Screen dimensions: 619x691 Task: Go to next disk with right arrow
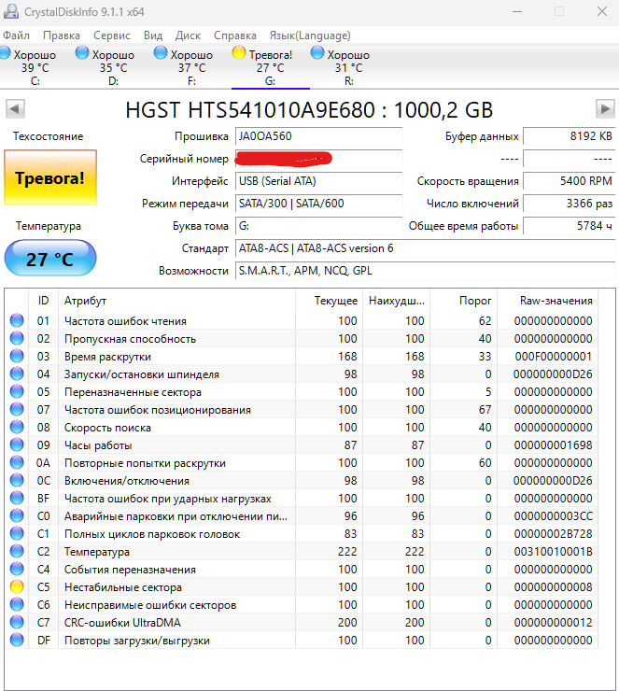[x=605, y=109]
